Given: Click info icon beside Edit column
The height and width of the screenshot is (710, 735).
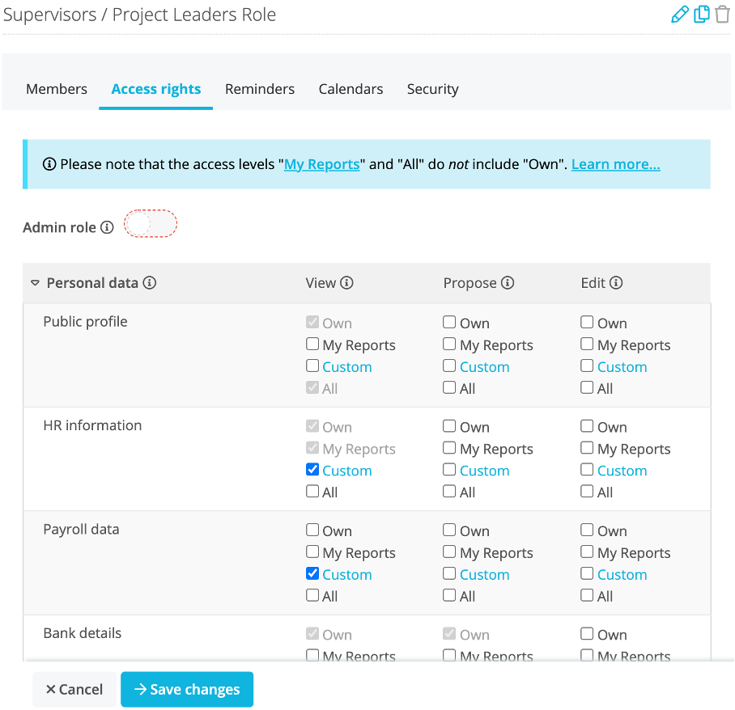Looking at the screenshot, I should click(x=616, y=283).
